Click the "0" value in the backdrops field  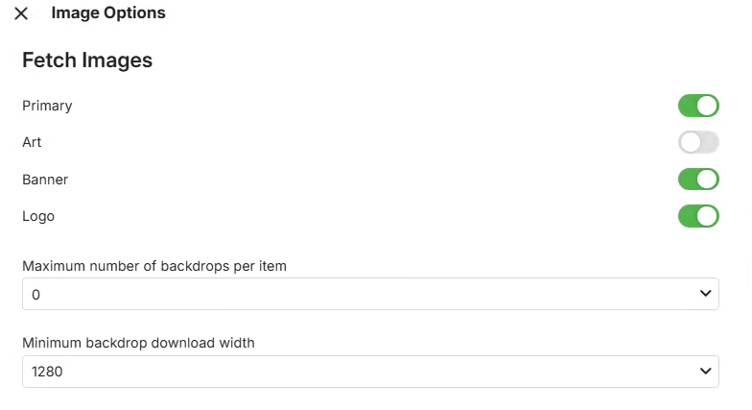(36, 295)
